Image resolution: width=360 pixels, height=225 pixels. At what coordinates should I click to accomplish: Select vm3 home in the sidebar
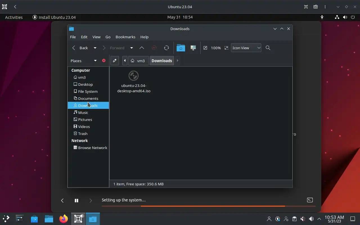coord(88,77)
